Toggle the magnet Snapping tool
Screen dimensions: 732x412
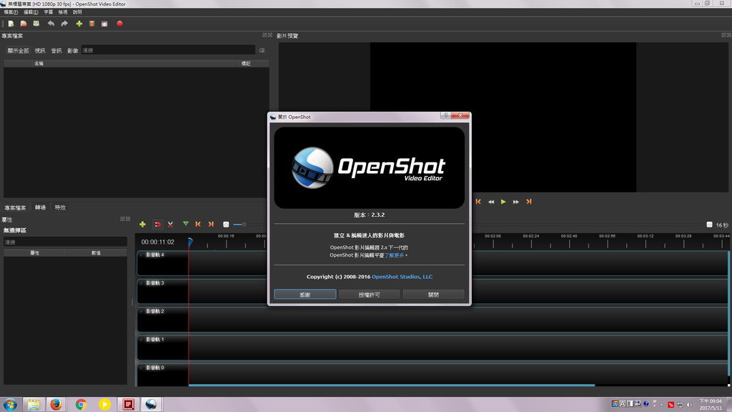click(157, 225)
